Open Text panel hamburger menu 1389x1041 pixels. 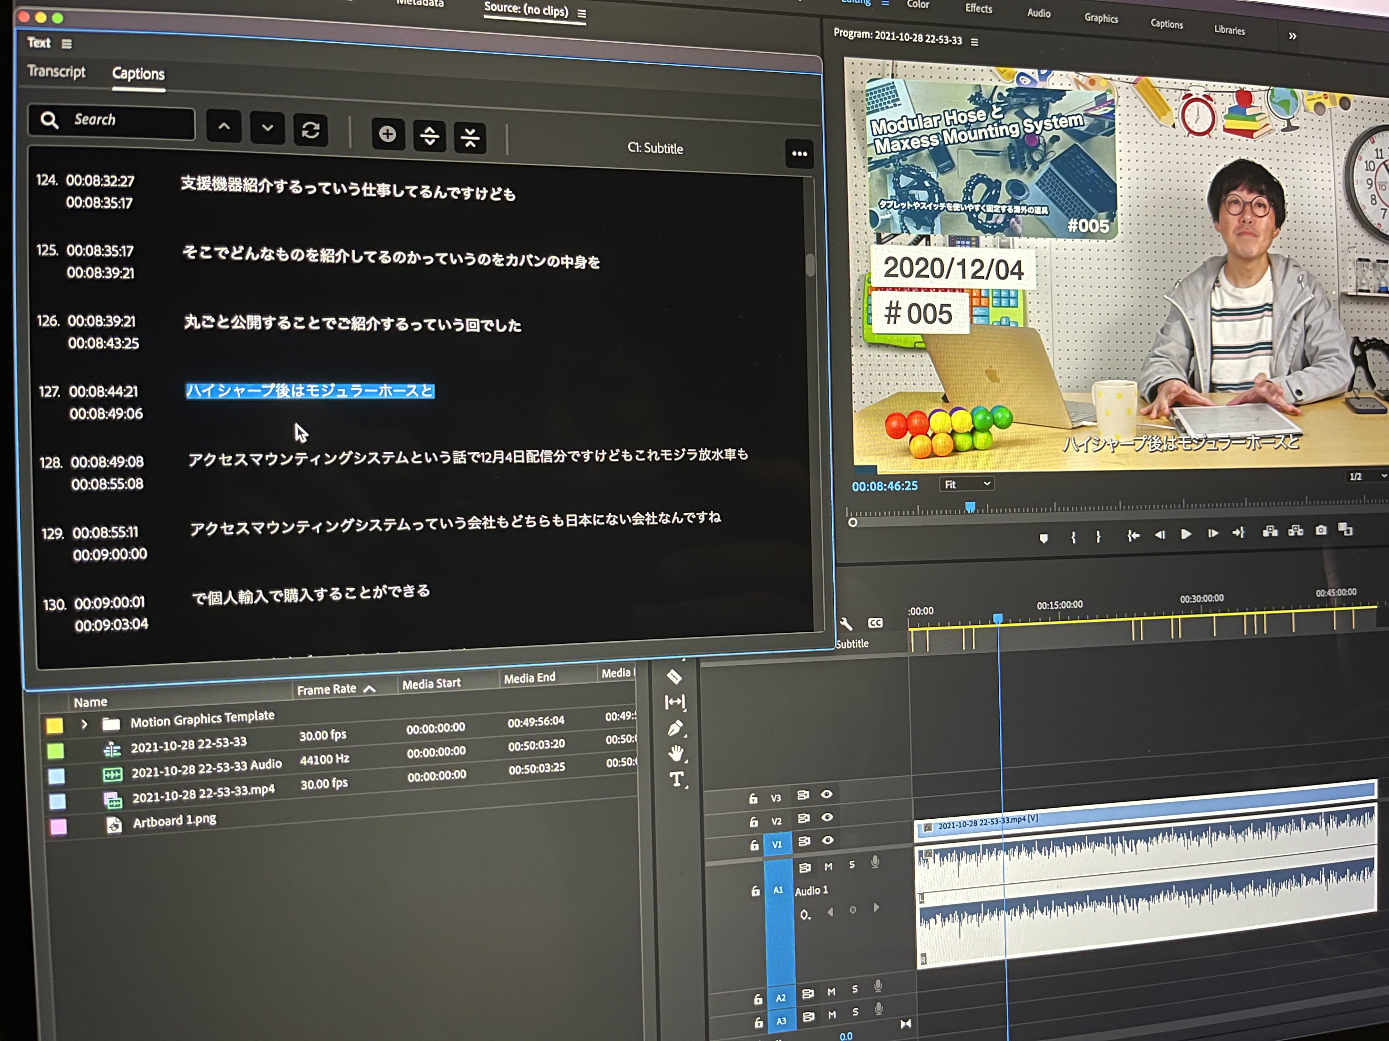pyautogui.click(x=67, y=43)
